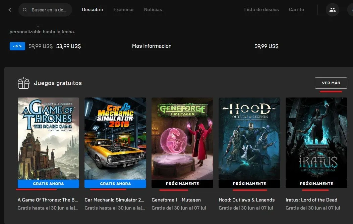353x224 pixels.
Task: Open the Más información link
Action: coord(152,46)
